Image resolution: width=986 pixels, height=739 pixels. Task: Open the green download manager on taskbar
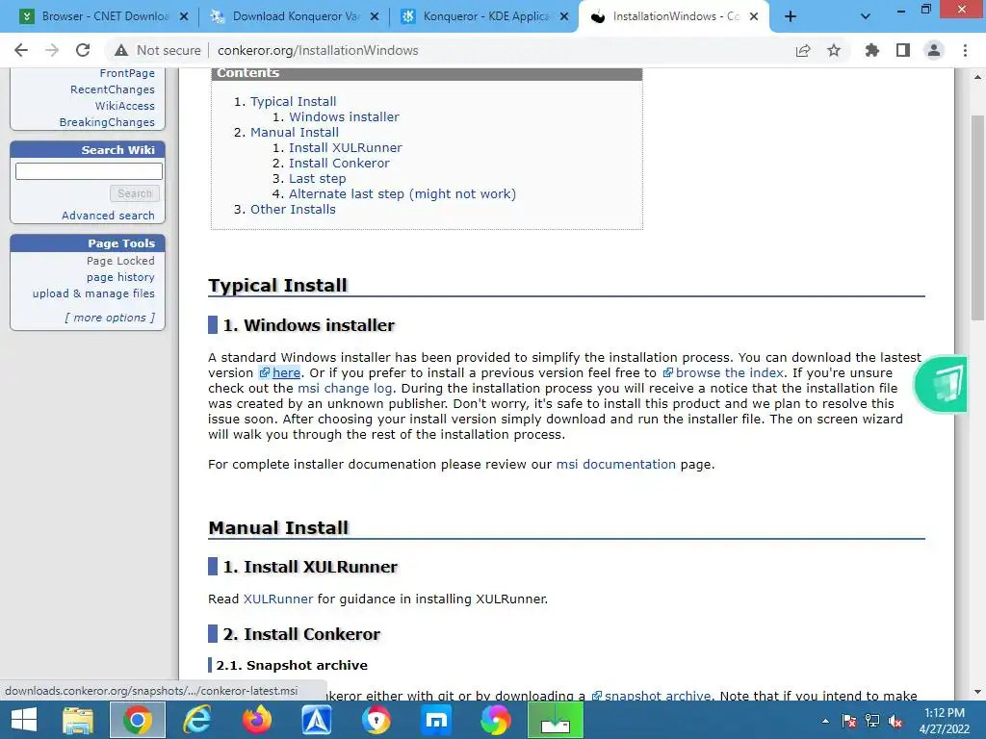tap(556, 720)
